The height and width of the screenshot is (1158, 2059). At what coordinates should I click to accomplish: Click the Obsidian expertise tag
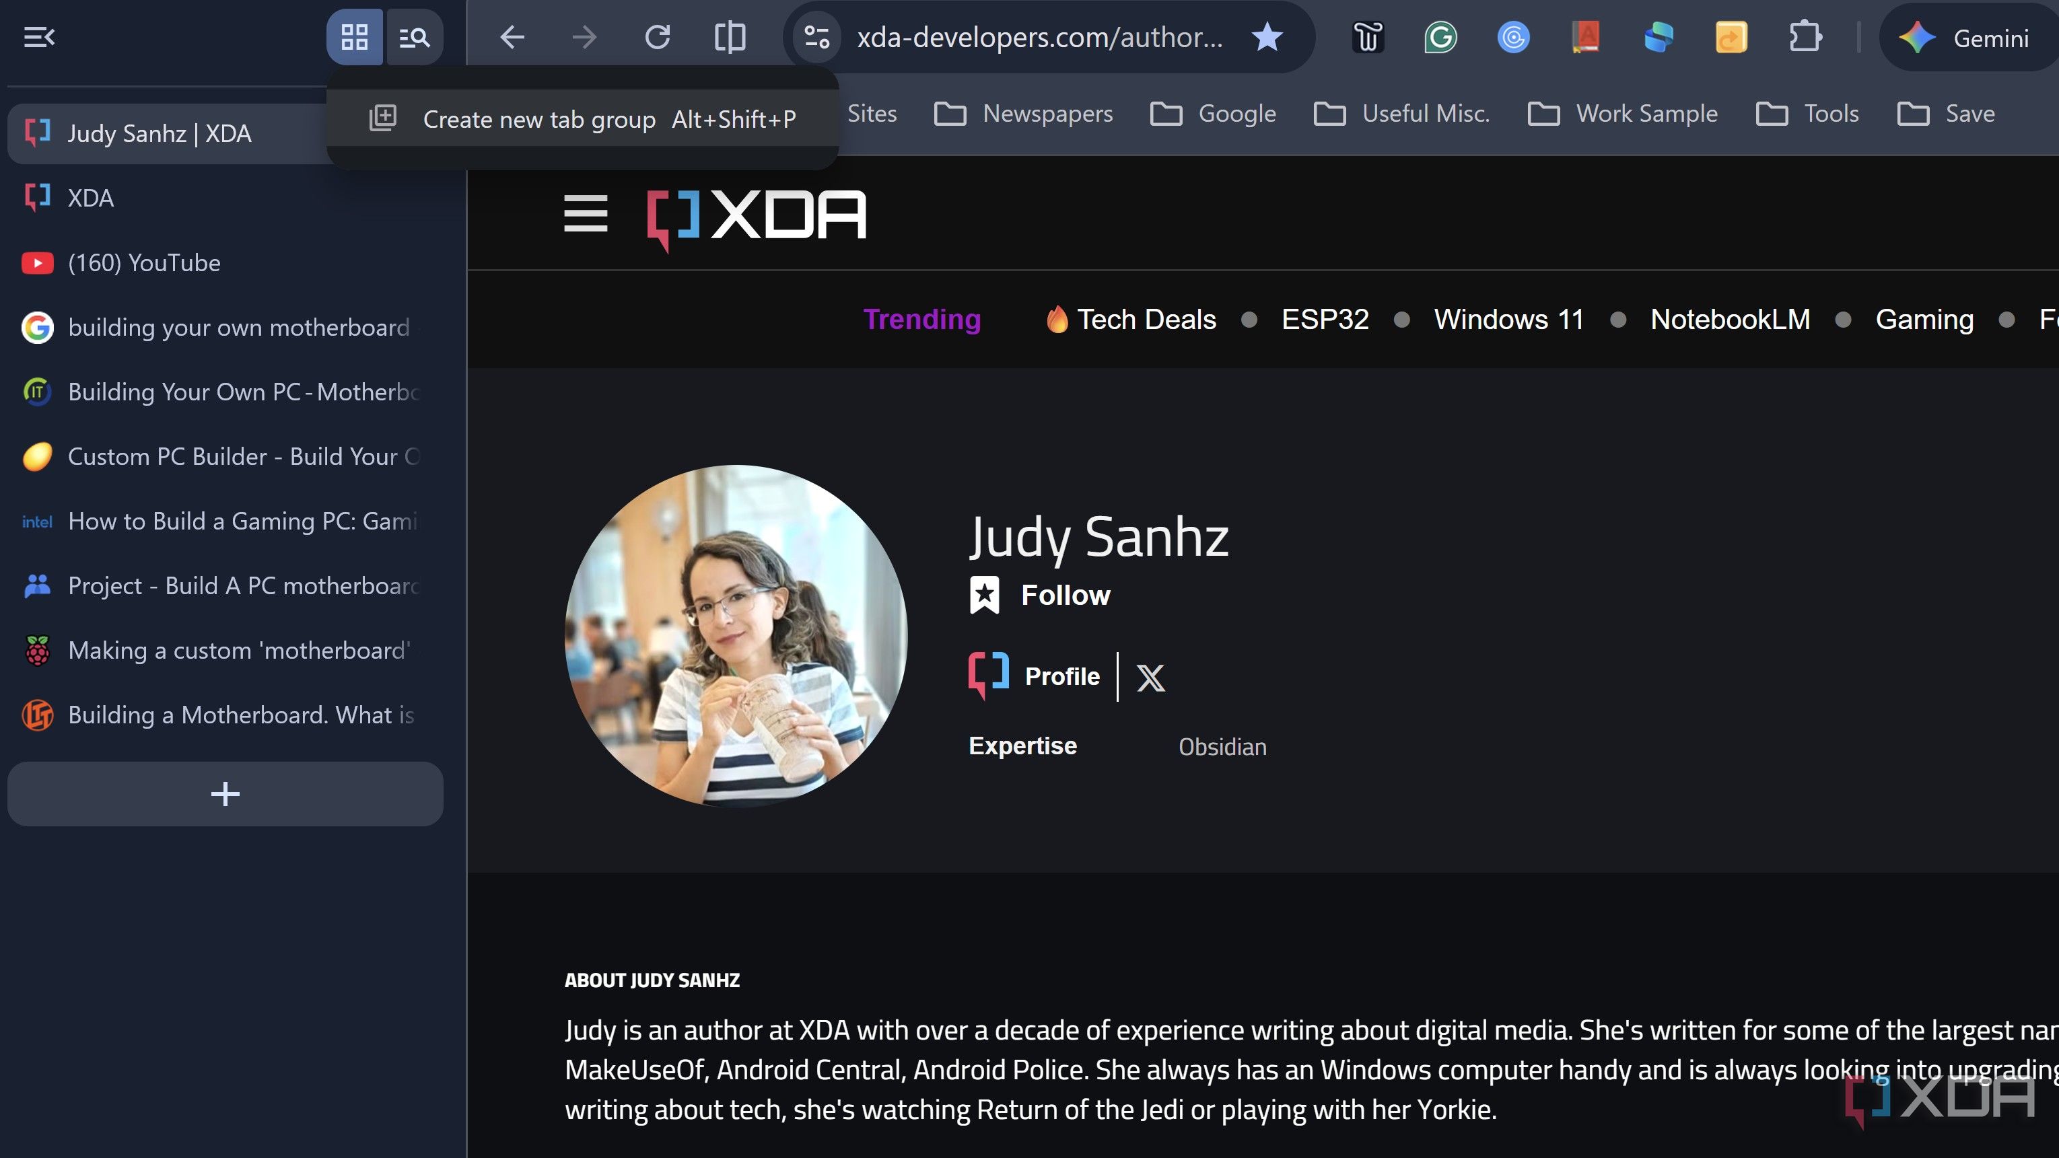click(x=1222, y=746)
